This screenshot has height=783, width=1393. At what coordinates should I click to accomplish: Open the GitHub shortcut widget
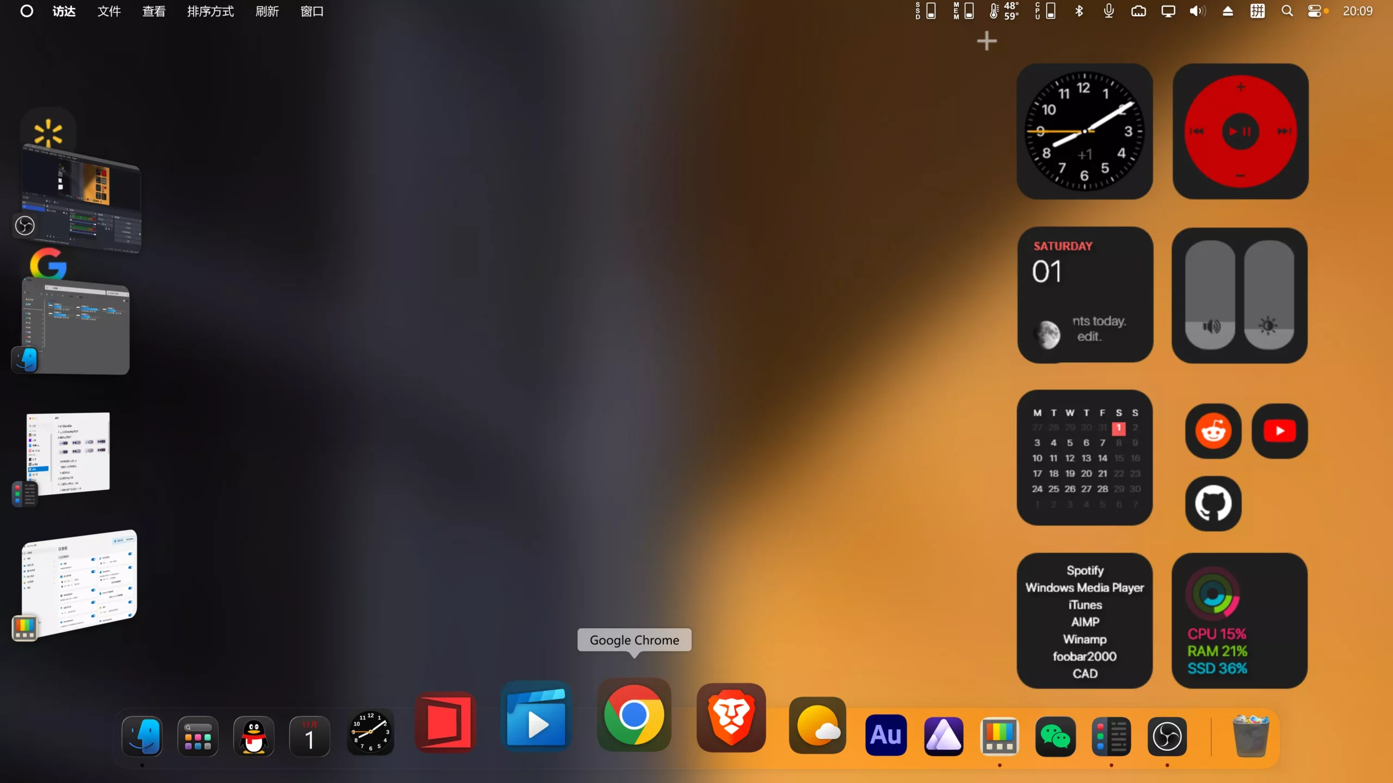coord(1212,503)
